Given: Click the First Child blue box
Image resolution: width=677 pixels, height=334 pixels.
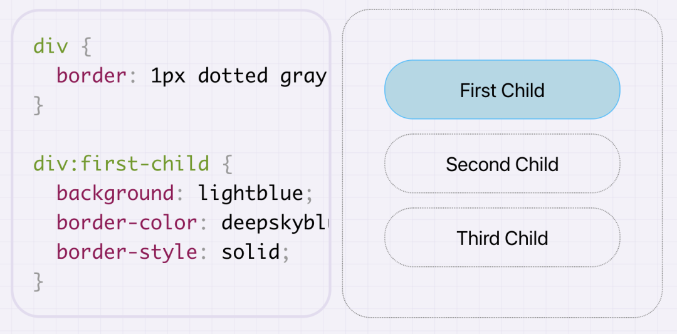Looking at the screenshot, I should 502,90.
